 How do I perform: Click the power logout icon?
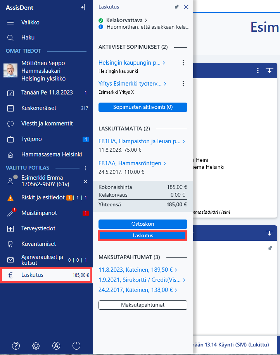point(76,345)
